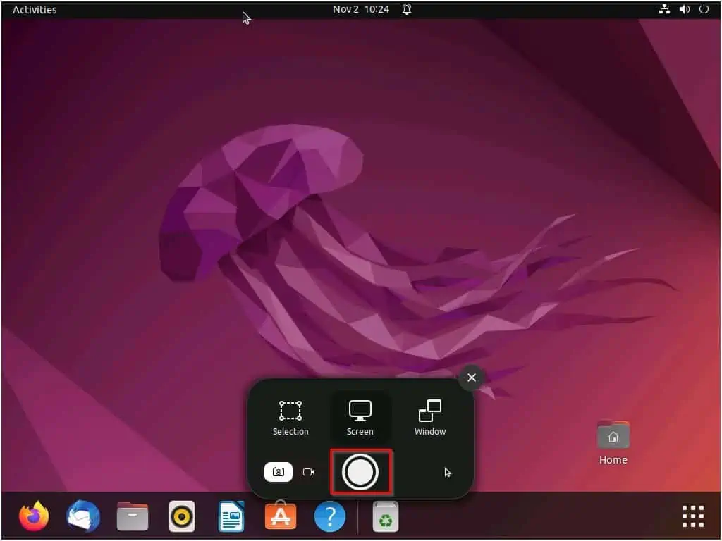Toggle the show pointer option
Image resolution: width=722 pixels, height=541 pixels.
tap(448, 472)
